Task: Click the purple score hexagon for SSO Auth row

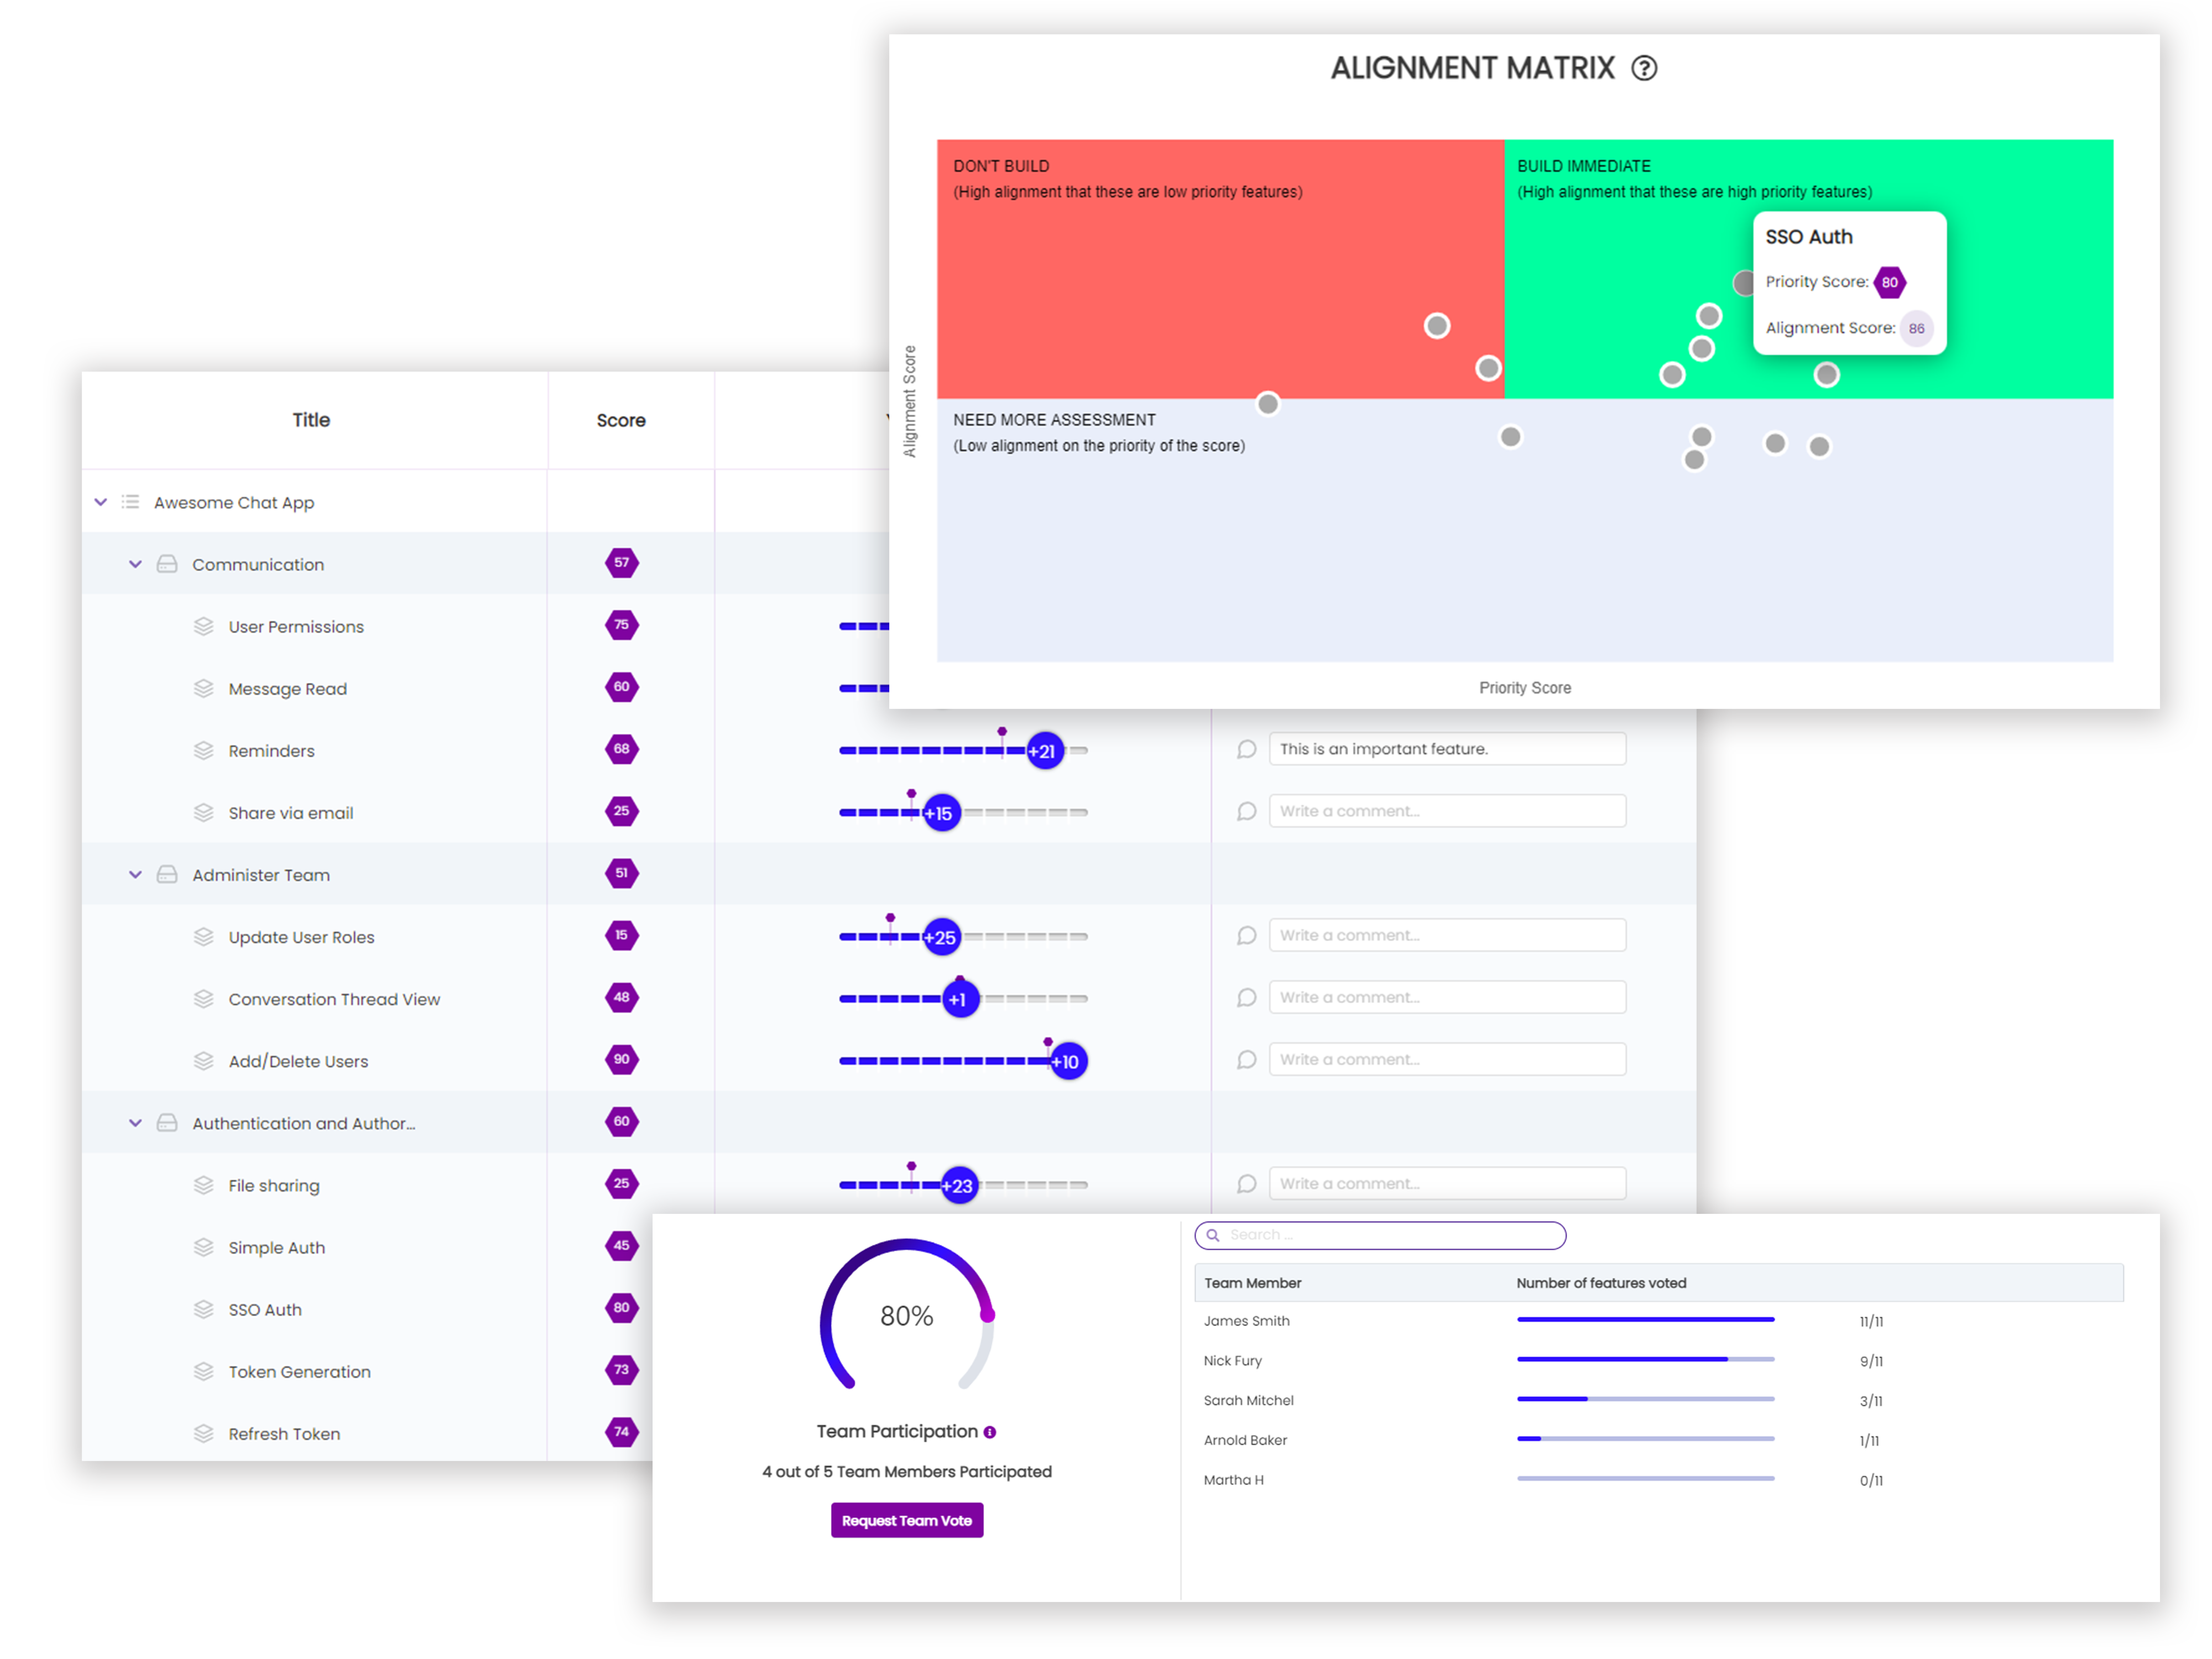Action: click(621, 1307)
